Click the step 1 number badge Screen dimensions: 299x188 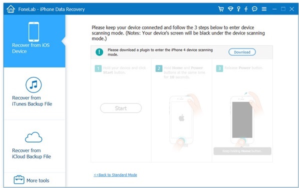click(x=98, y=68)
